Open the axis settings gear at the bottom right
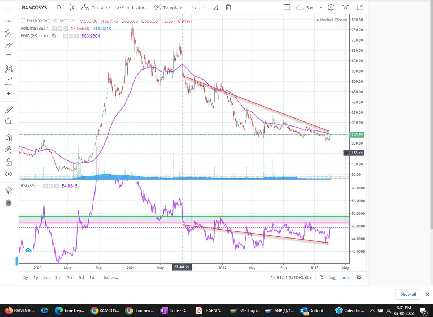 (359, 277)
